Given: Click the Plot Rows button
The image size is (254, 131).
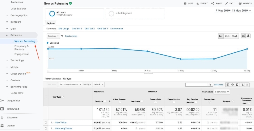Looking at the screenshot, I should click(x=52, y=84).
